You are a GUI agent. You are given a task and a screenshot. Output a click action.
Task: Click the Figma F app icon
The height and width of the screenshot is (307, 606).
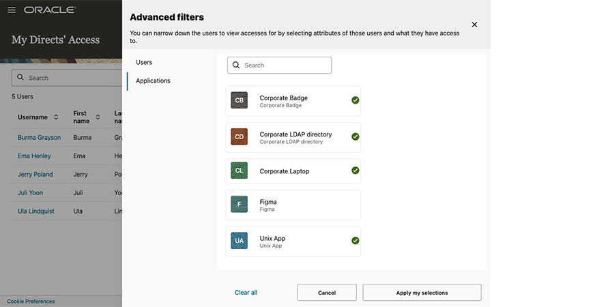click(x=239, y=205)
